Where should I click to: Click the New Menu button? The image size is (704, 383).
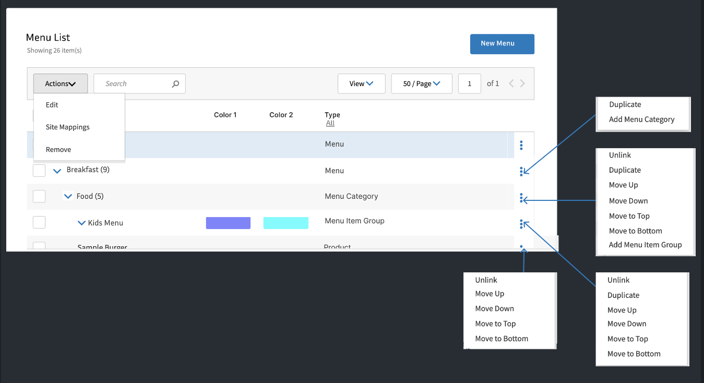502,44
